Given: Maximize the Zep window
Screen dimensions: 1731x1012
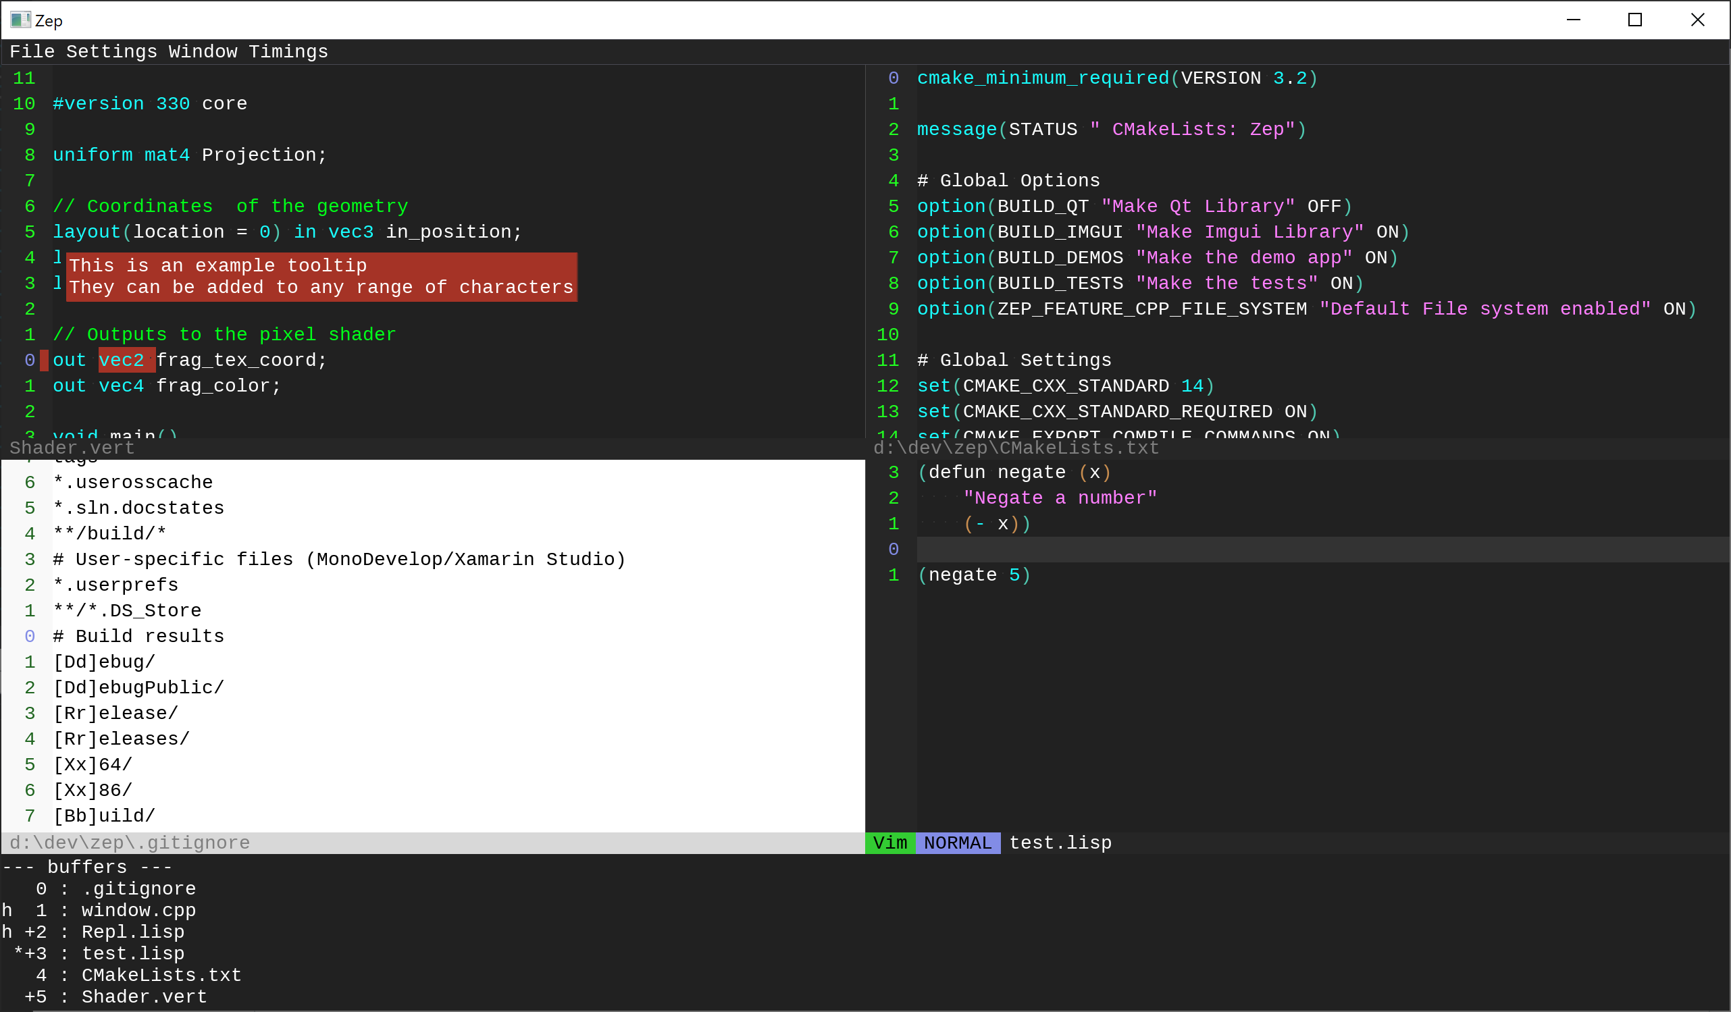Looking at the screenshot, I should (x=1635, y=20).
